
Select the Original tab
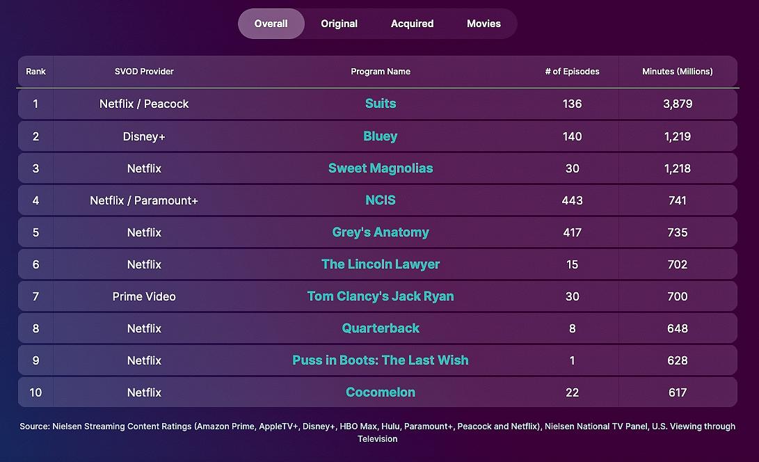(x=339, y=24)
